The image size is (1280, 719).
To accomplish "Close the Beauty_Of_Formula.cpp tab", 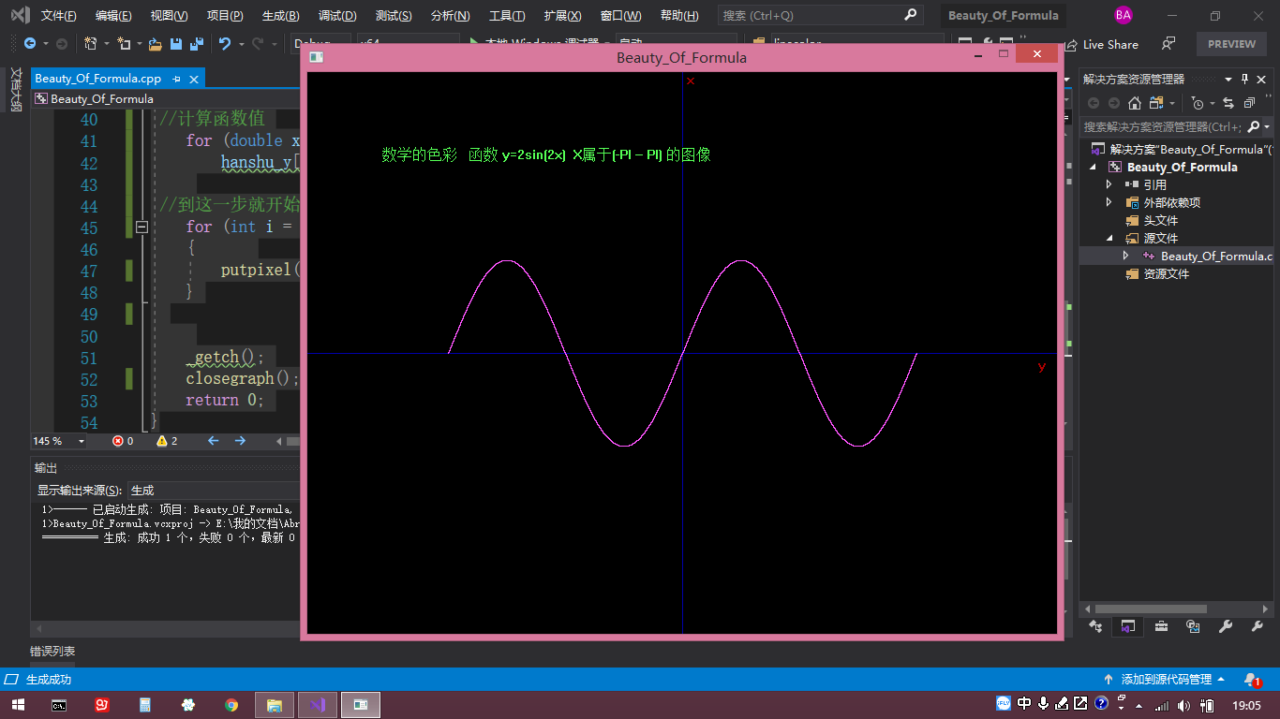I will pos(194,80).
